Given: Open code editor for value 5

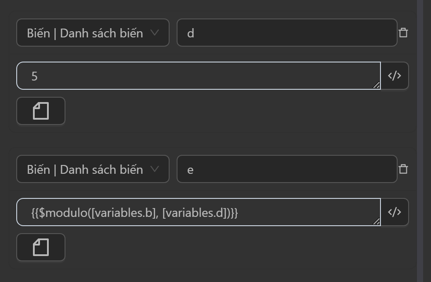Looking at the screenshot, I should 395,76.
